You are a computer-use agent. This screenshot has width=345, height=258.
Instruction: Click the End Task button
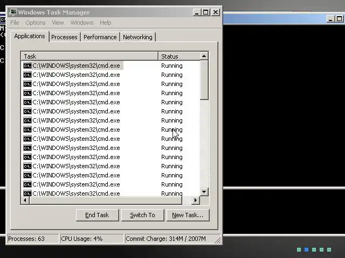[x=97, y=215]
